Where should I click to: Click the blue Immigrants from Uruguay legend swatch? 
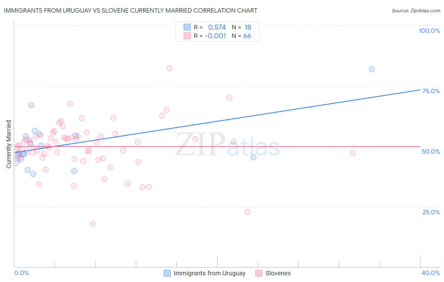(167, 273)
